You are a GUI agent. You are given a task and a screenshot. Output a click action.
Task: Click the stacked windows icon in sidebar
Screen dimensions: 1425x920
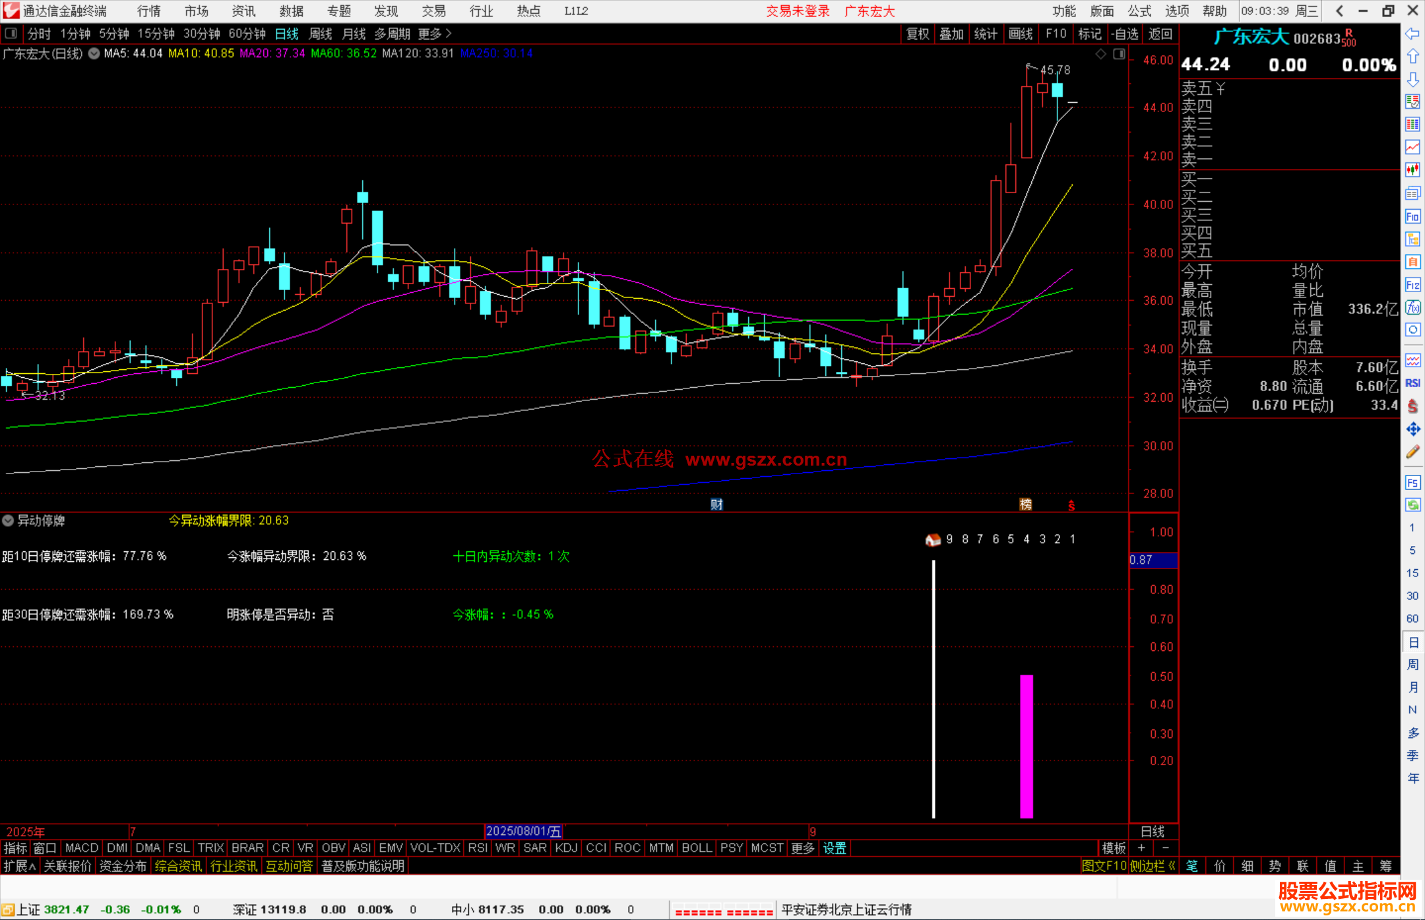click(x=1412, y=193)
